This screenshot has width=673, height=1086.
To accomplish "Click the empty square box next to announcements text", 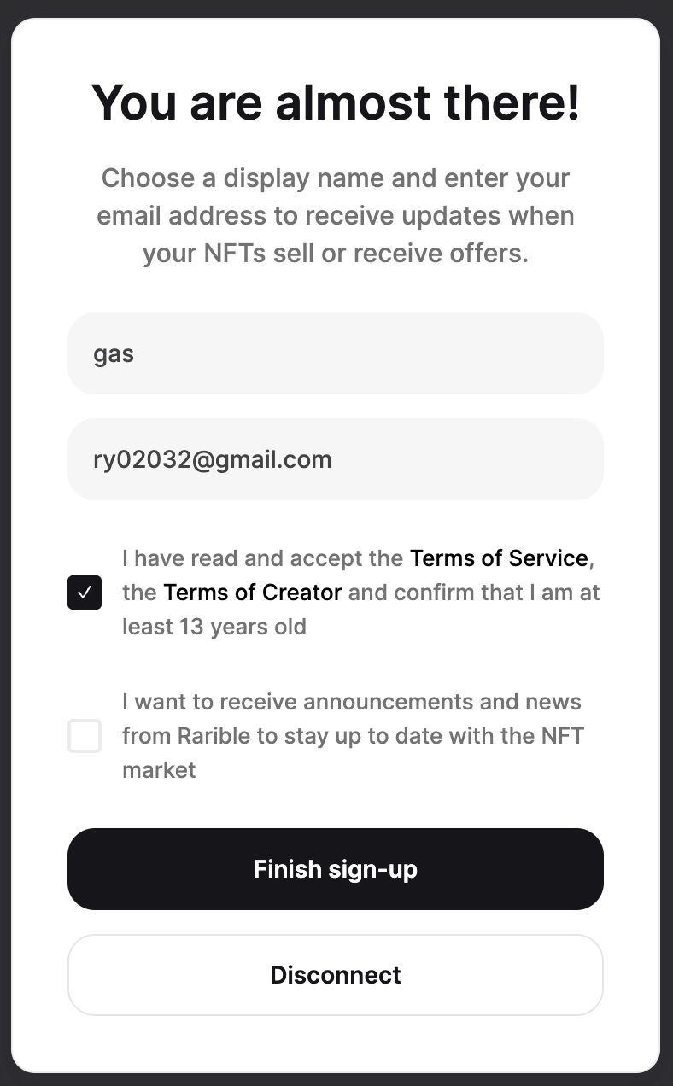I will tap(85, 736).
